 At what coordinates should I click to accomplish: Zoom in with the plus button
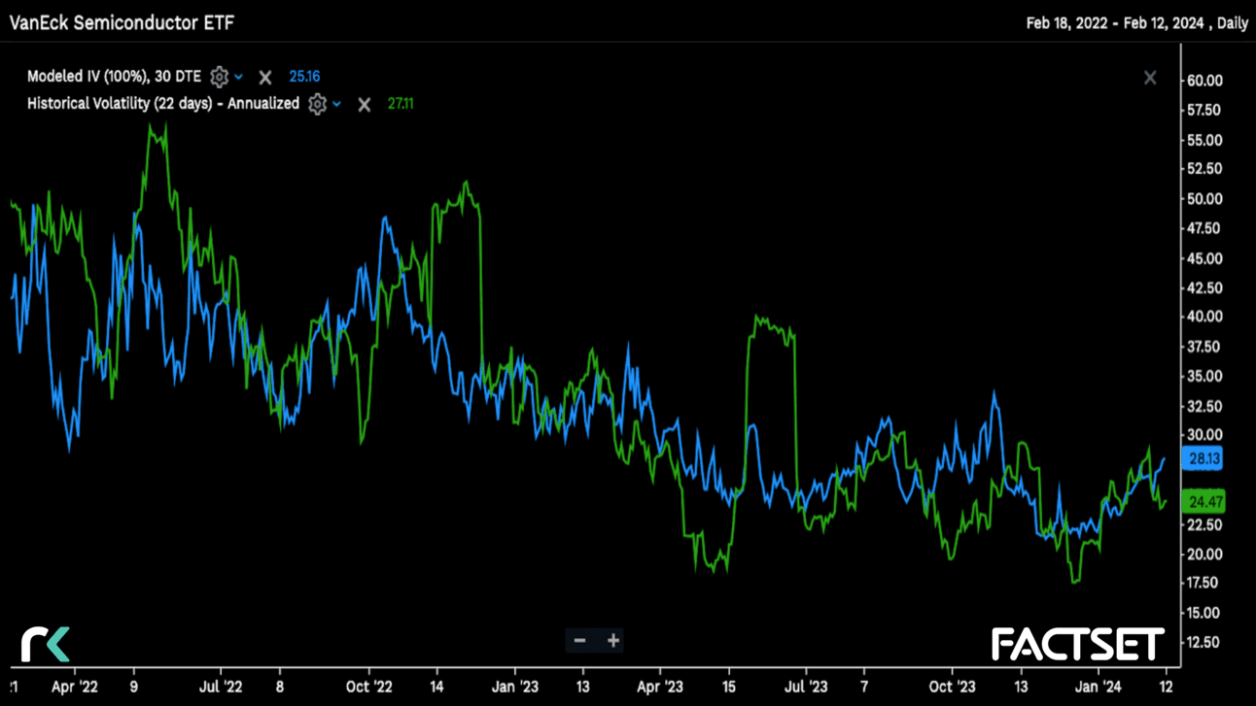coord(613,640)
